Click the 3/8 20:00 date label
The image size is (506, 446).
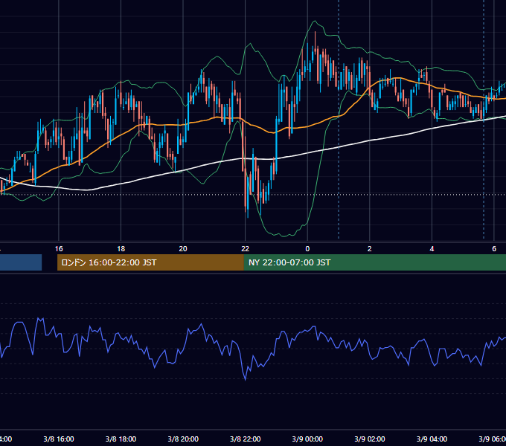click(183, 439)
